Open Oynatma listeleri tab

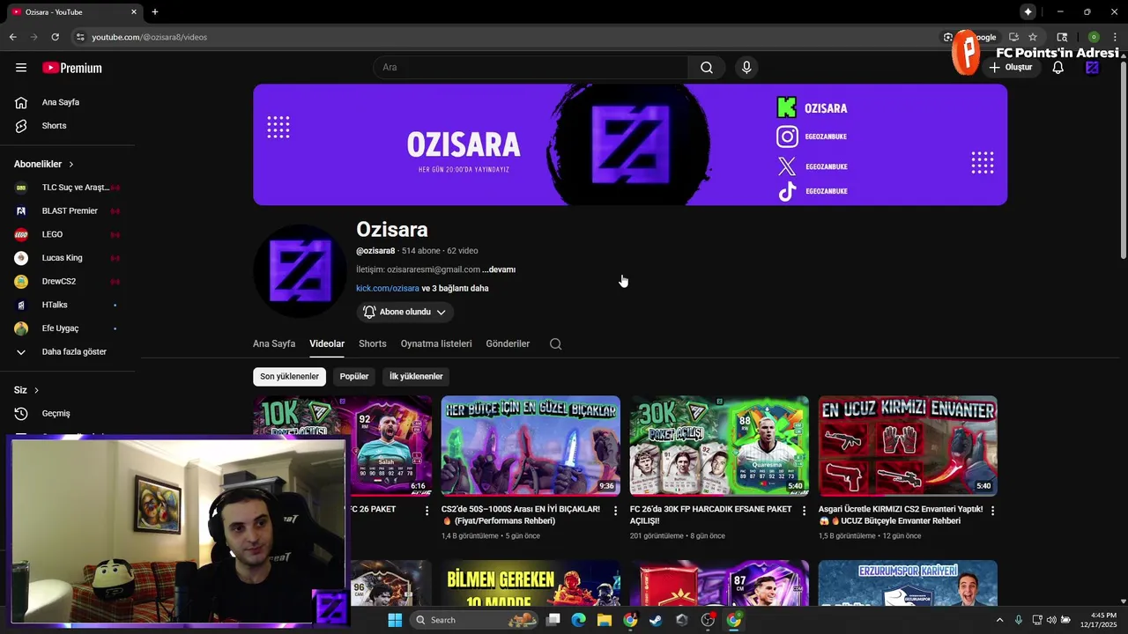436,343
